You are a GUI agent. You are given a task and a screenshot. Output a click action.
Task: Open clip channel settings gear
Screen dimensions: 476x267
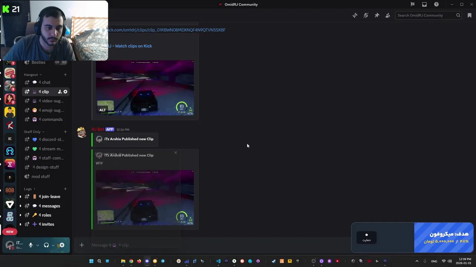[65, 92]
